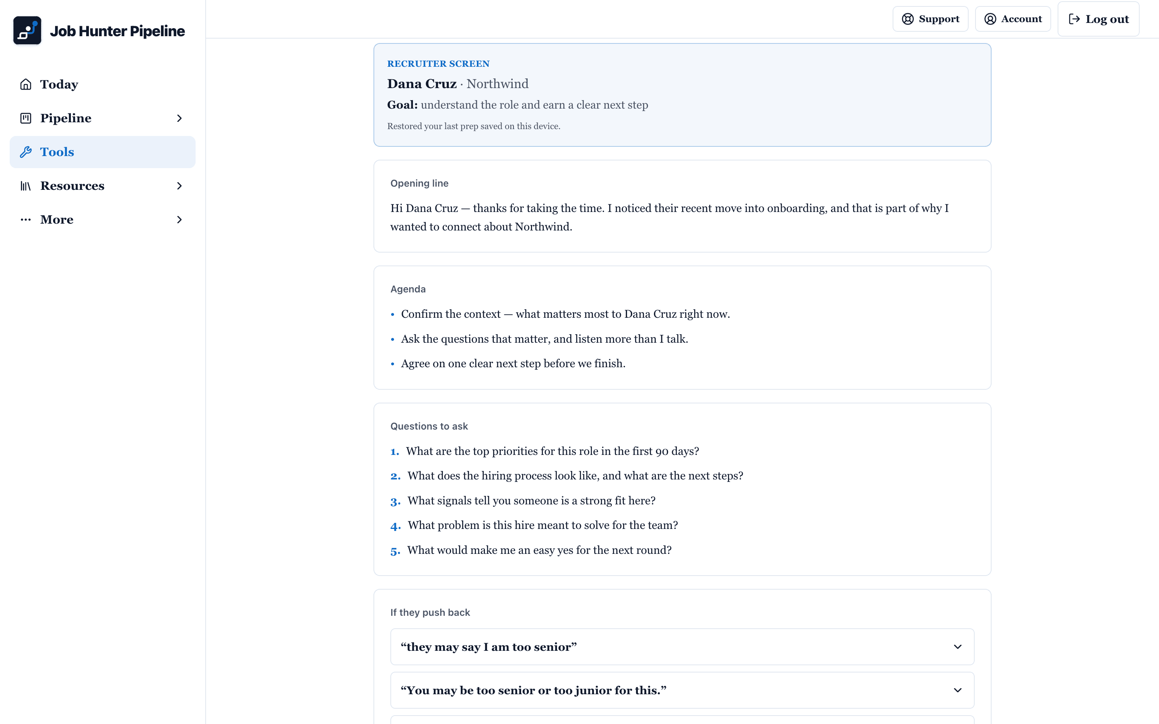Open the Today menu item
This screenshot has height=724, width=1159.
103,84
